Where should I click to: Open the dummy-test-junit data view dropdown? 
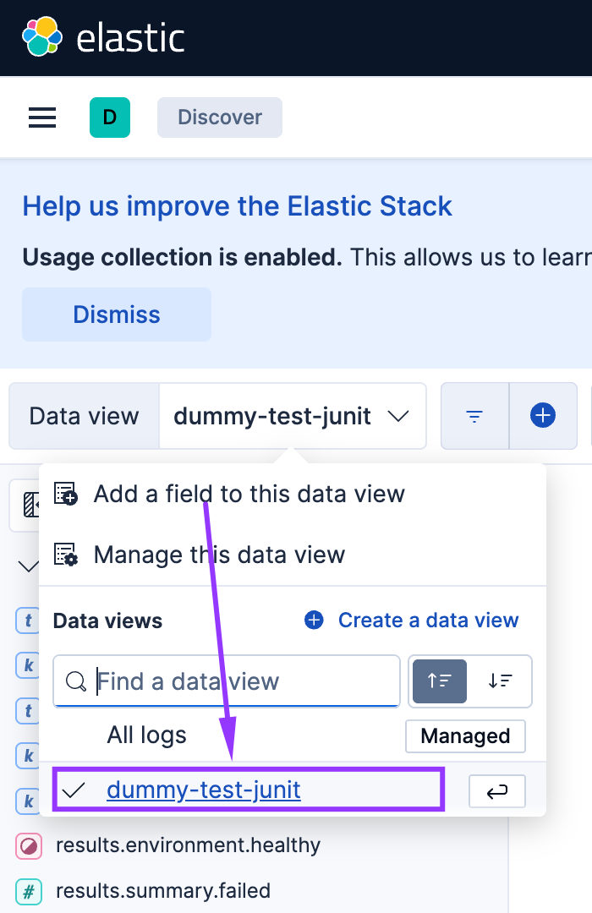pyautogui.click(x=293, y=416)
